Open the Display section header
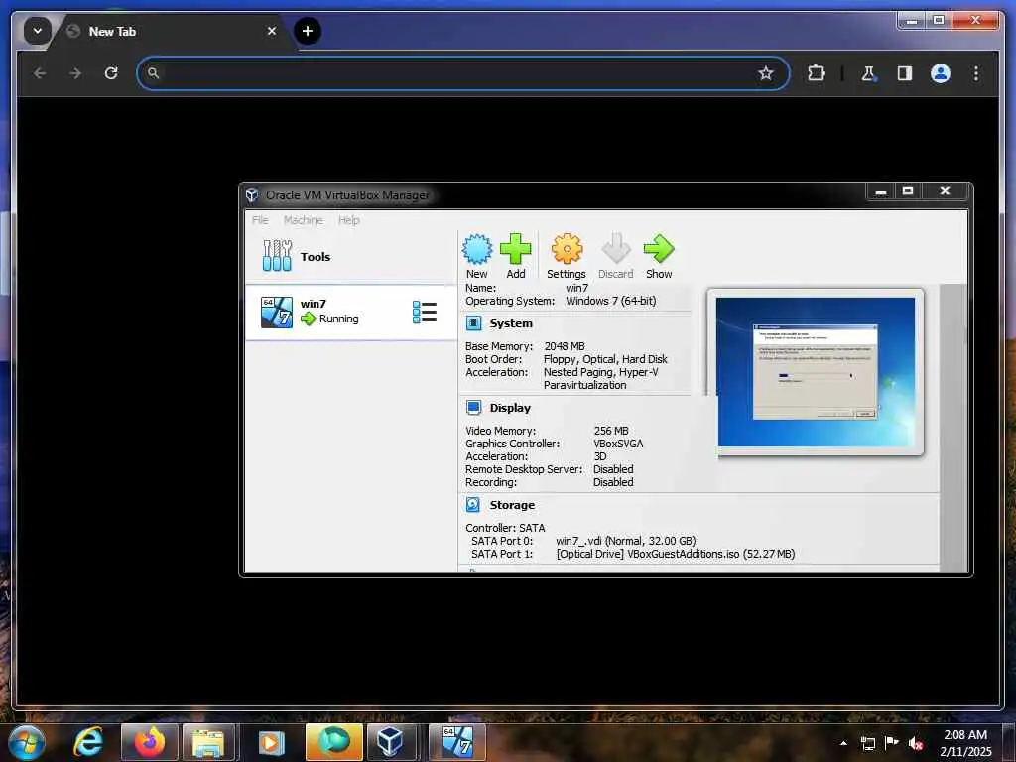1016x762 pixels. click(x=510, y=408)
